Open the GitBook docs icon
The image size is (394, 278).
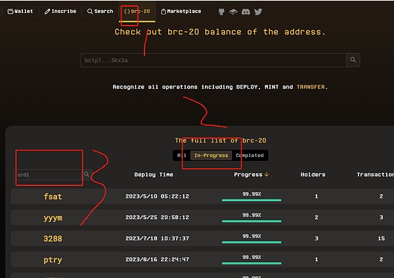234,11
